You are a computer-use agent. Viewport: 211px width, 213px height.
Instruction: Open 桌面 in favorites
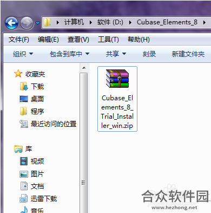[x=37, y=99]
